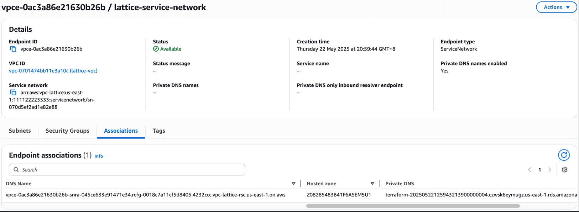The width and height of the screenshot is (579, 212).
Task: Open the Security Groups tab
Action: tap(67, 131)
